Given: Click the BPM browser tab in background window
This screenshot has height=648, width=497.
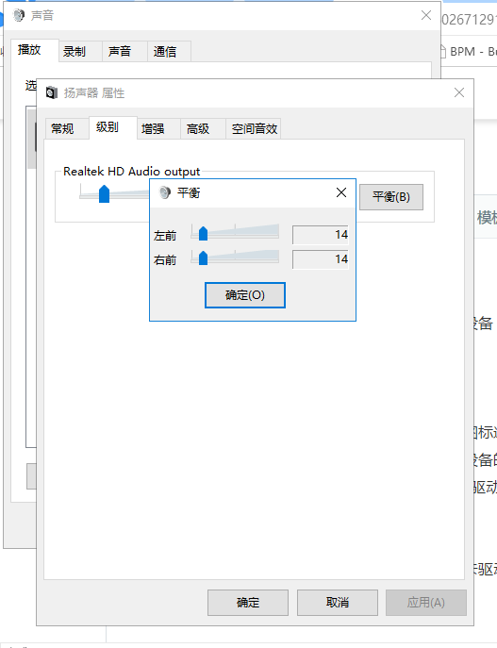Looking at the screenshot, I should tap(469, 52).
